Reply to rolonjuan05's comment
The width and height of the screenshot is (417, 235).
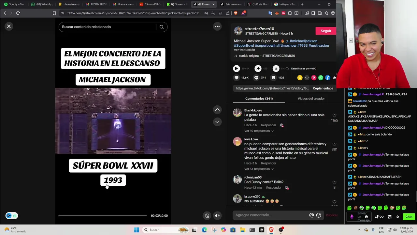pyautogui.click(x=274, y=188)
